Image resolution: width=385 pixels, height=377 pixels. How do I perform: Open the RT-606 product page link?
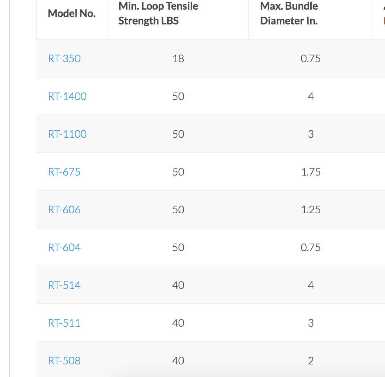[64, 210]
